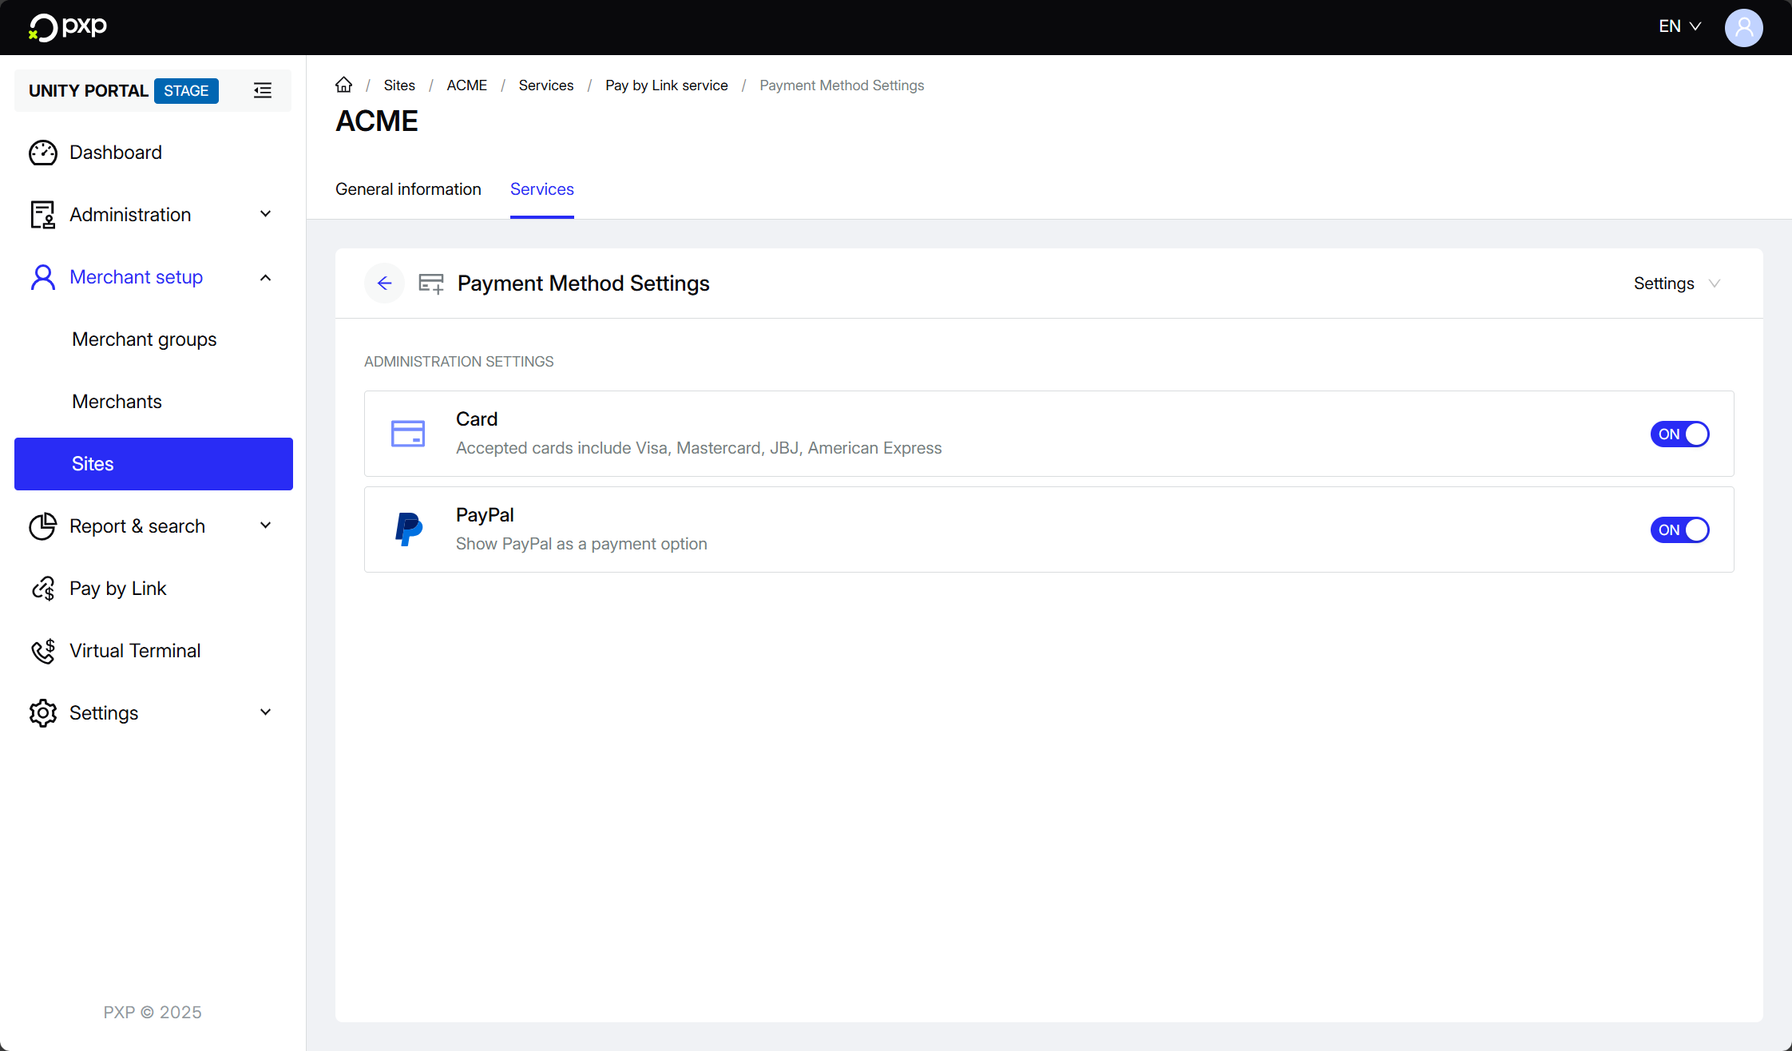Click the sidebar collapse icon next to Unity Portal

263,90
